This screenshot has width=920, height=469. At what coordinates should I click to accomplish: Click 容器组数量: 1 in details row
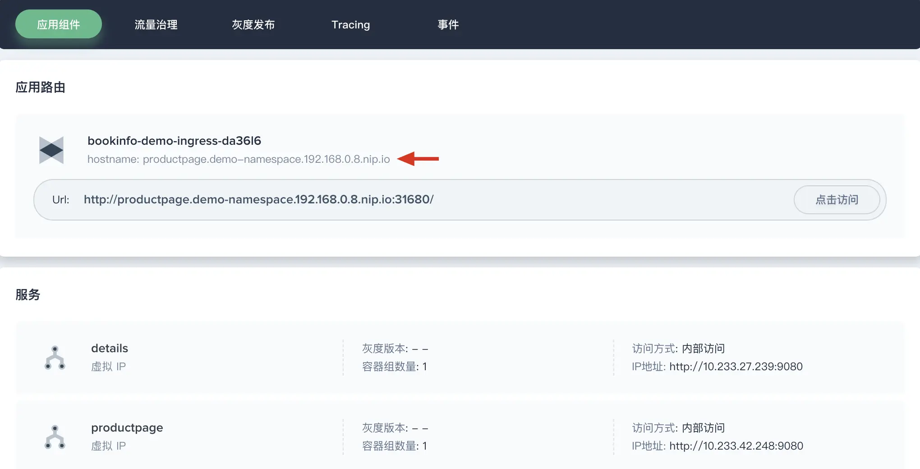point(395,367)
